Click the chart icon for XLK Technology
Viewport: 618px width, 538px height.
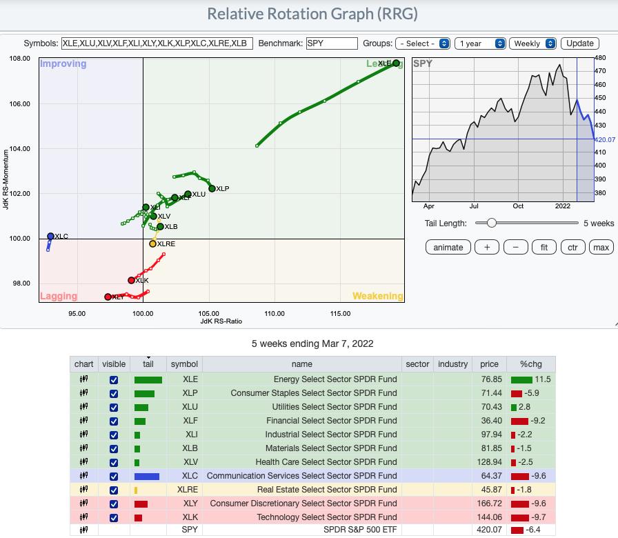coord(83,517)
